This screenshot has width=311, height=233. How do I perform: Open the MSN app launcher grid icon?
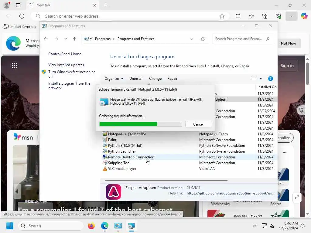pyautogui.click(x=15, y=66)
